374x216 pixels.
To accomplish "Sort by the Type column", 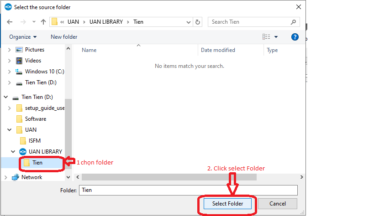I will tap(272, 50).
